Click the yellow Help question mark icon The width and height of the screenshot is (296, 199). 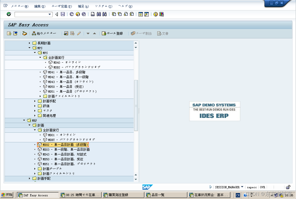click(156, 14)
